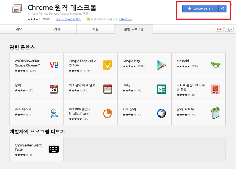
Task: Open the 달력 calendar icon showing 24
Action: click(54, 89)
